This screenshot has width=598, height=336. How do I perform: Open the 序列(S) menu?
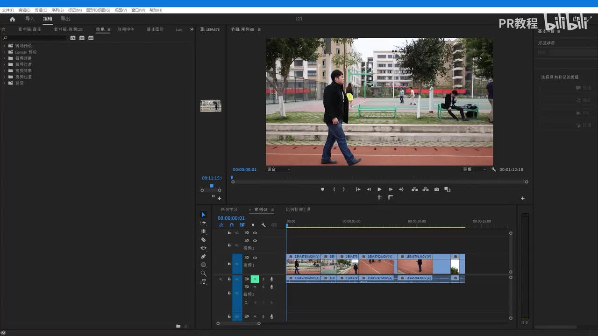[x=57, y=10]
